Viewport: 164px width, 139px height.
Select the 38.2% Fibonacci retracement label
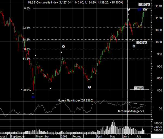pos(27,40)
